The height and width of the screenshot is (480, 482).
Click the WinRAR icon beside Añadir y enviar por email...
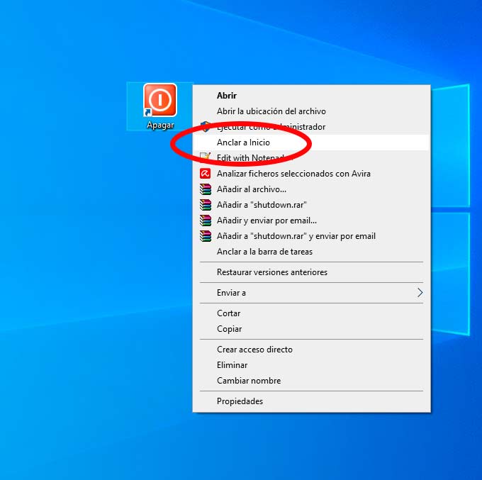click(x=206, y=221)
